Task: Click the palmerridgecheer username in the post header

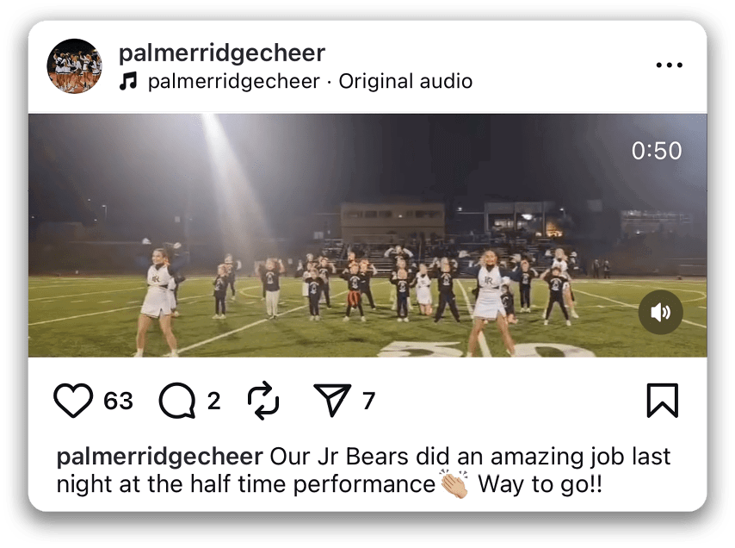Action: point(221,53)
